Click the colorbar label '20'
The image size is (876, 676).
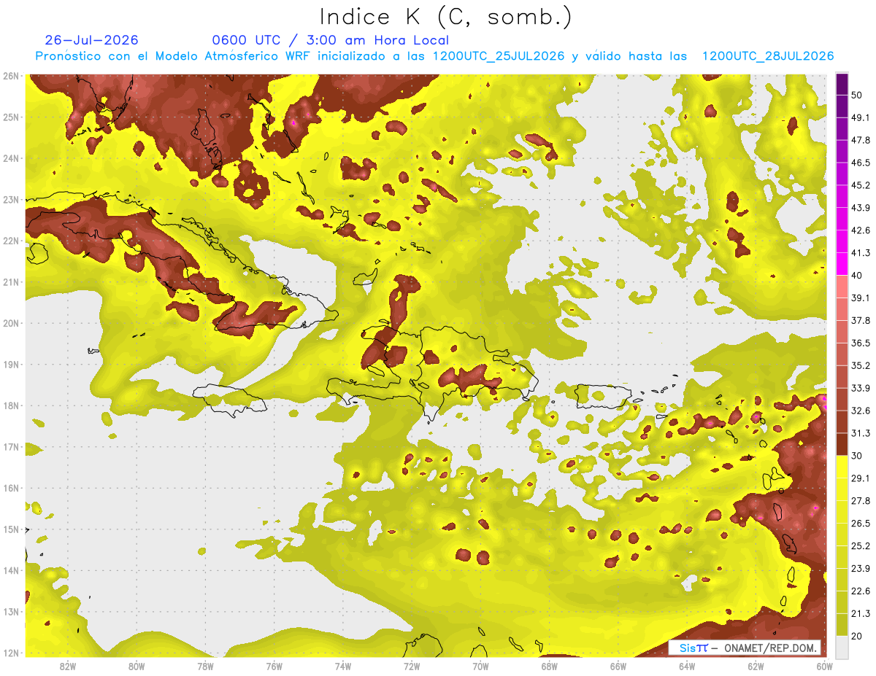point(857,636)
